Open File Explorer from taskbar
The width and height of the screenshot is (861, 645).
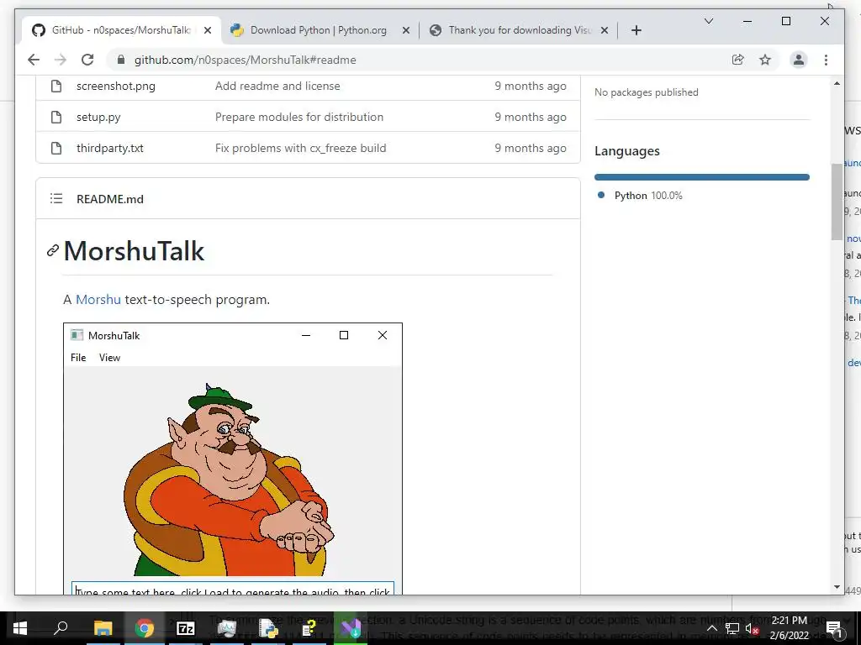click(103, 628)
